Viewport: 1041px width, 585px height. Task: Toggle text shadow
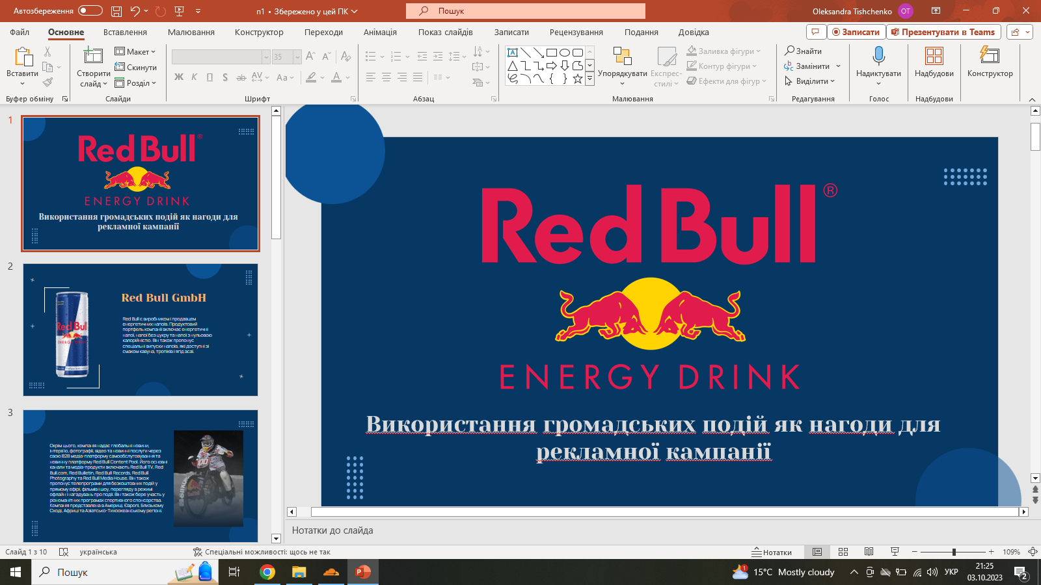[x=225, y=77]
